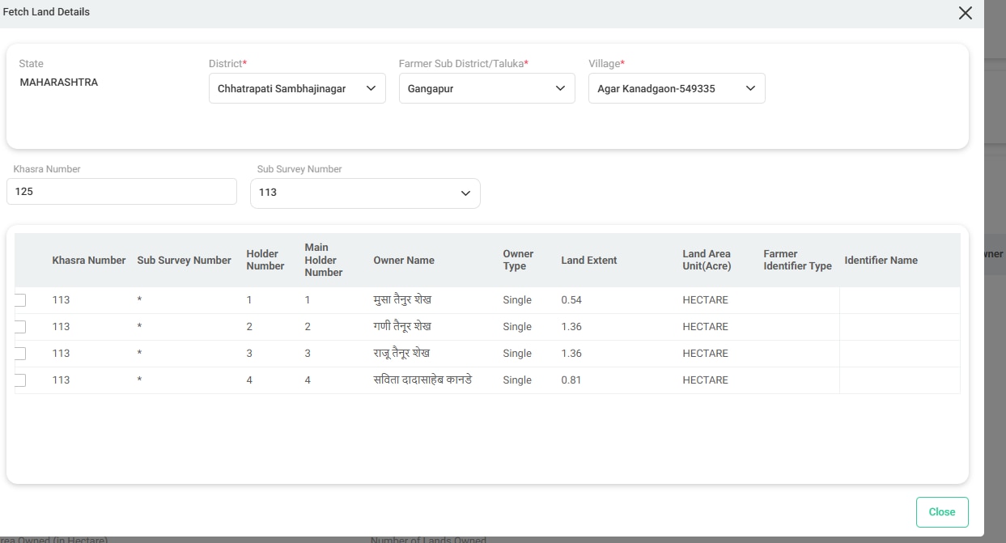This screenshot has height=543, width=1006.
Task: Click the Farmer Identifier Type column header
Action: [798, 260]
